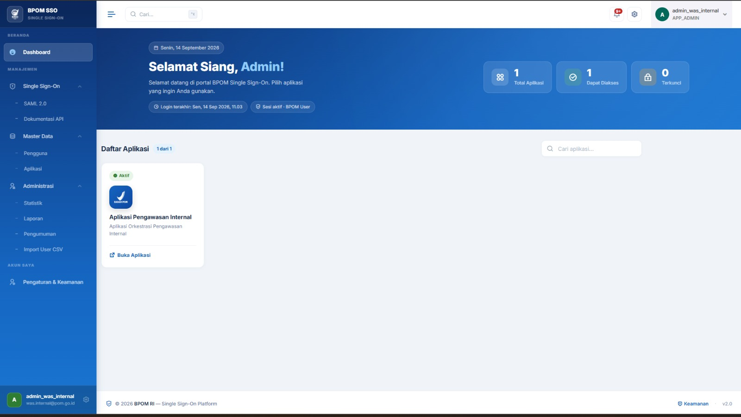
Task: Click was.internal@pom.go.id email in sidebar
Action: [50, 403]
